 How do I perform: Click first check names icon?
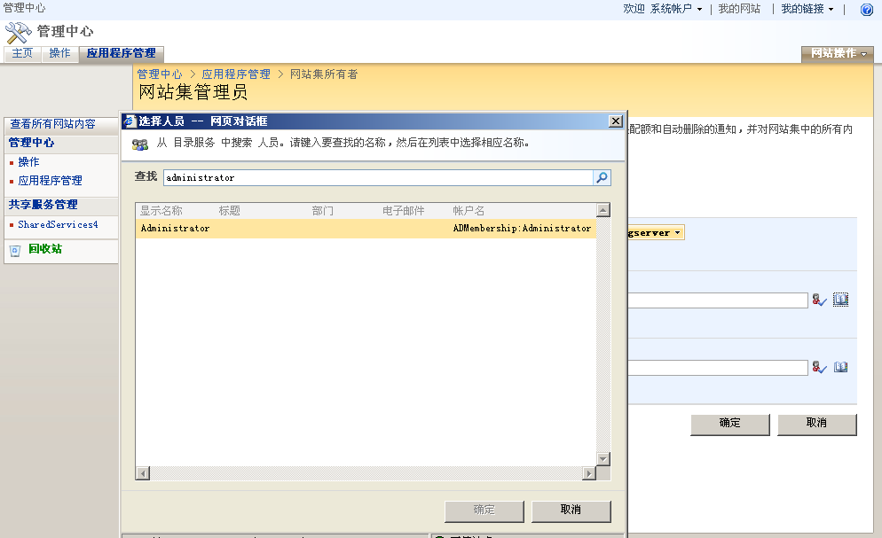pyautogui.click(x=819, y=300)
